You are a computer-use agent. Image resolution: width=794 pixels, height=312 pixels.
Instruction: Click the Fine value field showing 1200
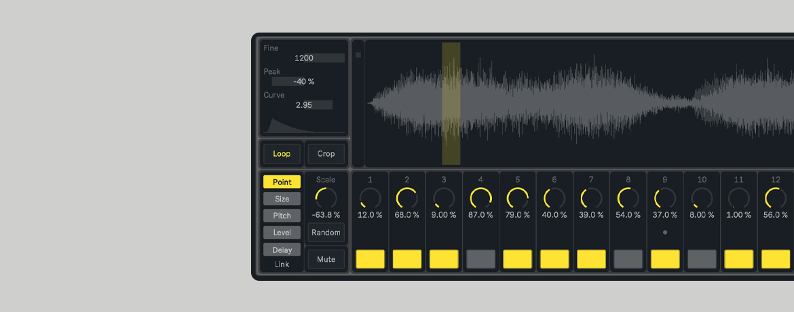click(x=304, y=58)
